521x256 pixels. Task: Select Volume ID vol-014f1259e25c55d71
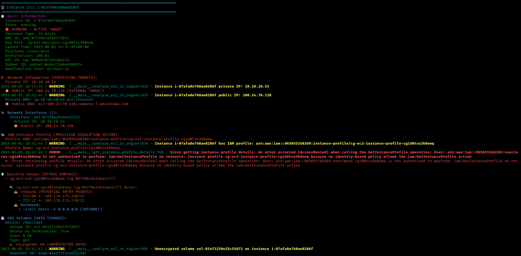click(45, 227)
